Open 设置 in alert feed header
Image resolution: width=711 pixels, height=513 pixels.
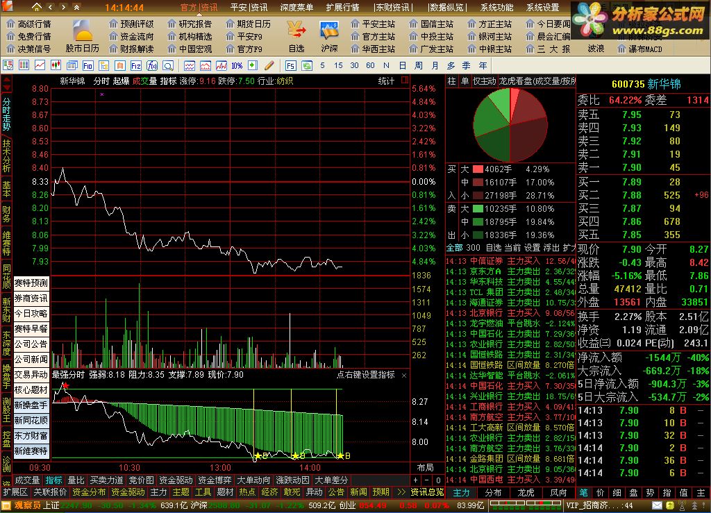coord(532,247)
